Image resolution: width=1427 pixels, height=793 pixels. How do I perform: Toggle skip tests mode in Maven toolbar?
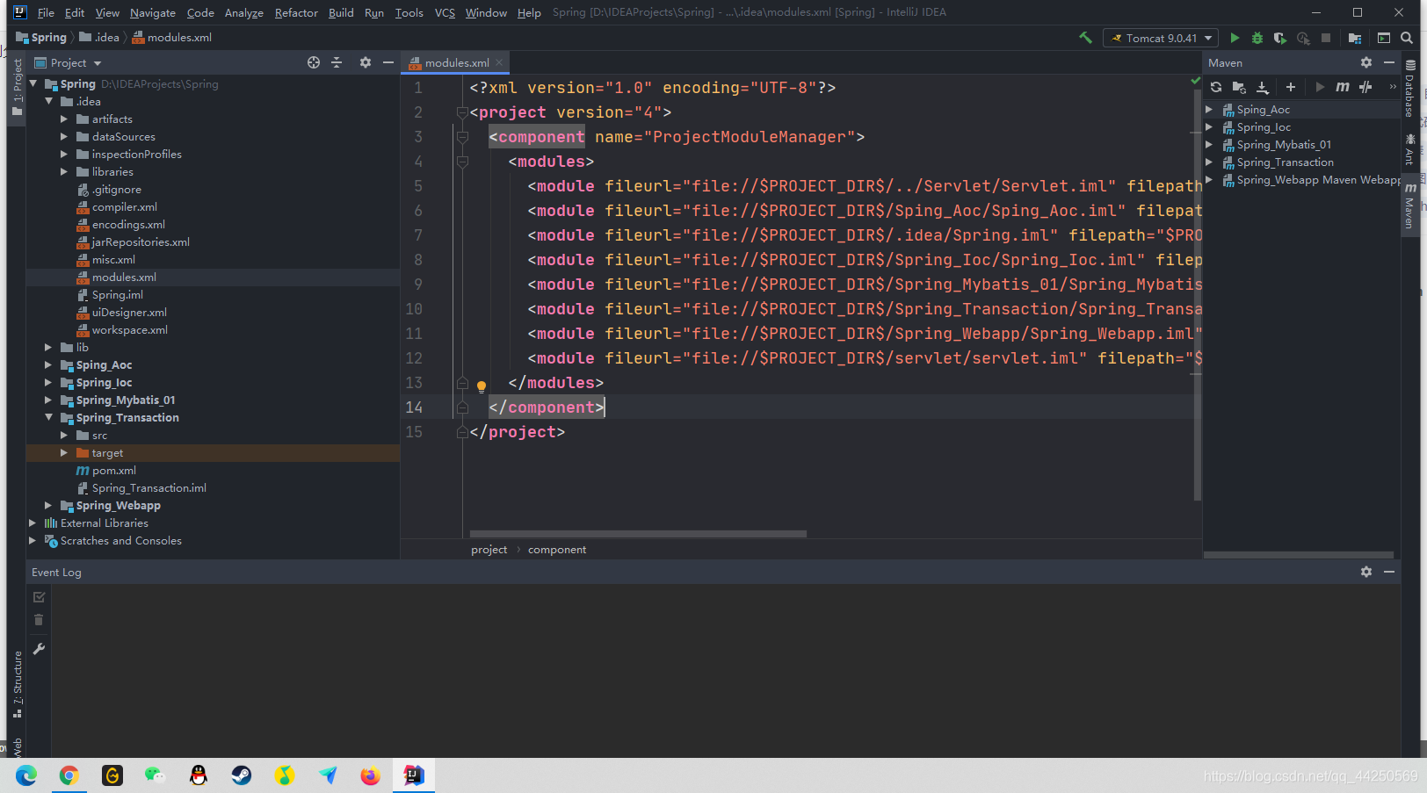(1365, 88)
